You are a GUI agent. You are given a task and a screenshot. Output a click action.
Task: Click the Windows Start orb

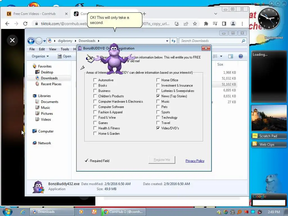click(x=7, y=211)
